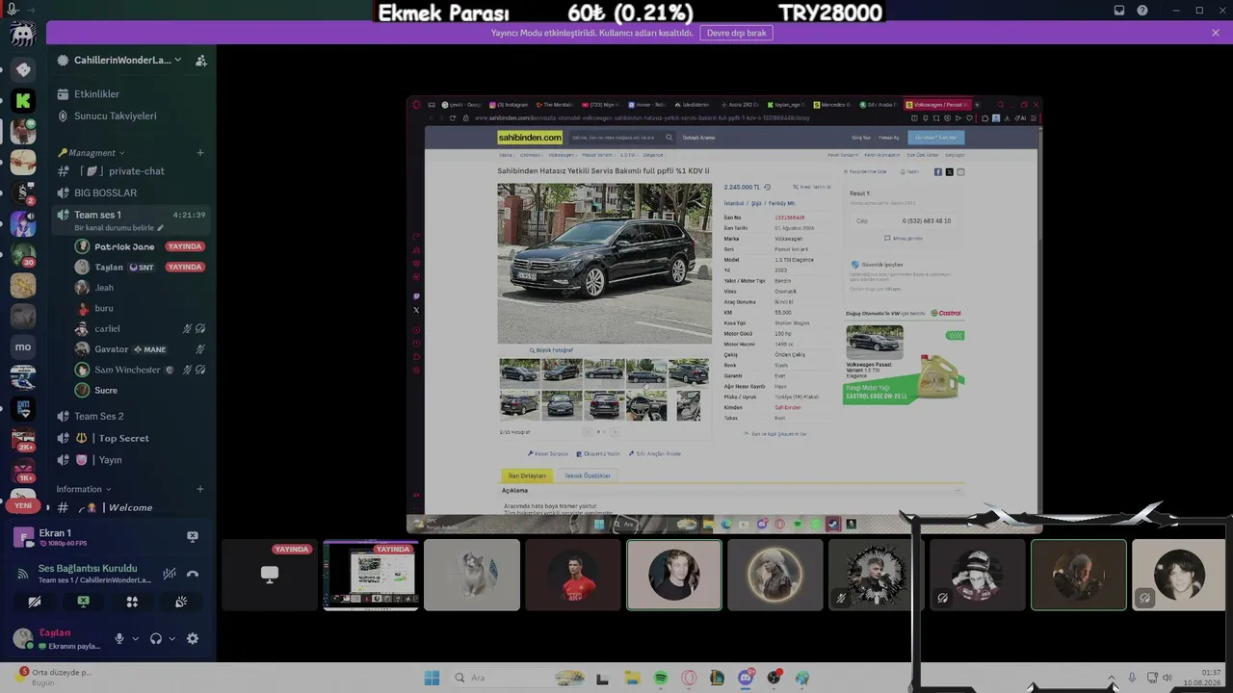
Task: Join the Team Ses 2 voice channel
Action: point(131,417)
